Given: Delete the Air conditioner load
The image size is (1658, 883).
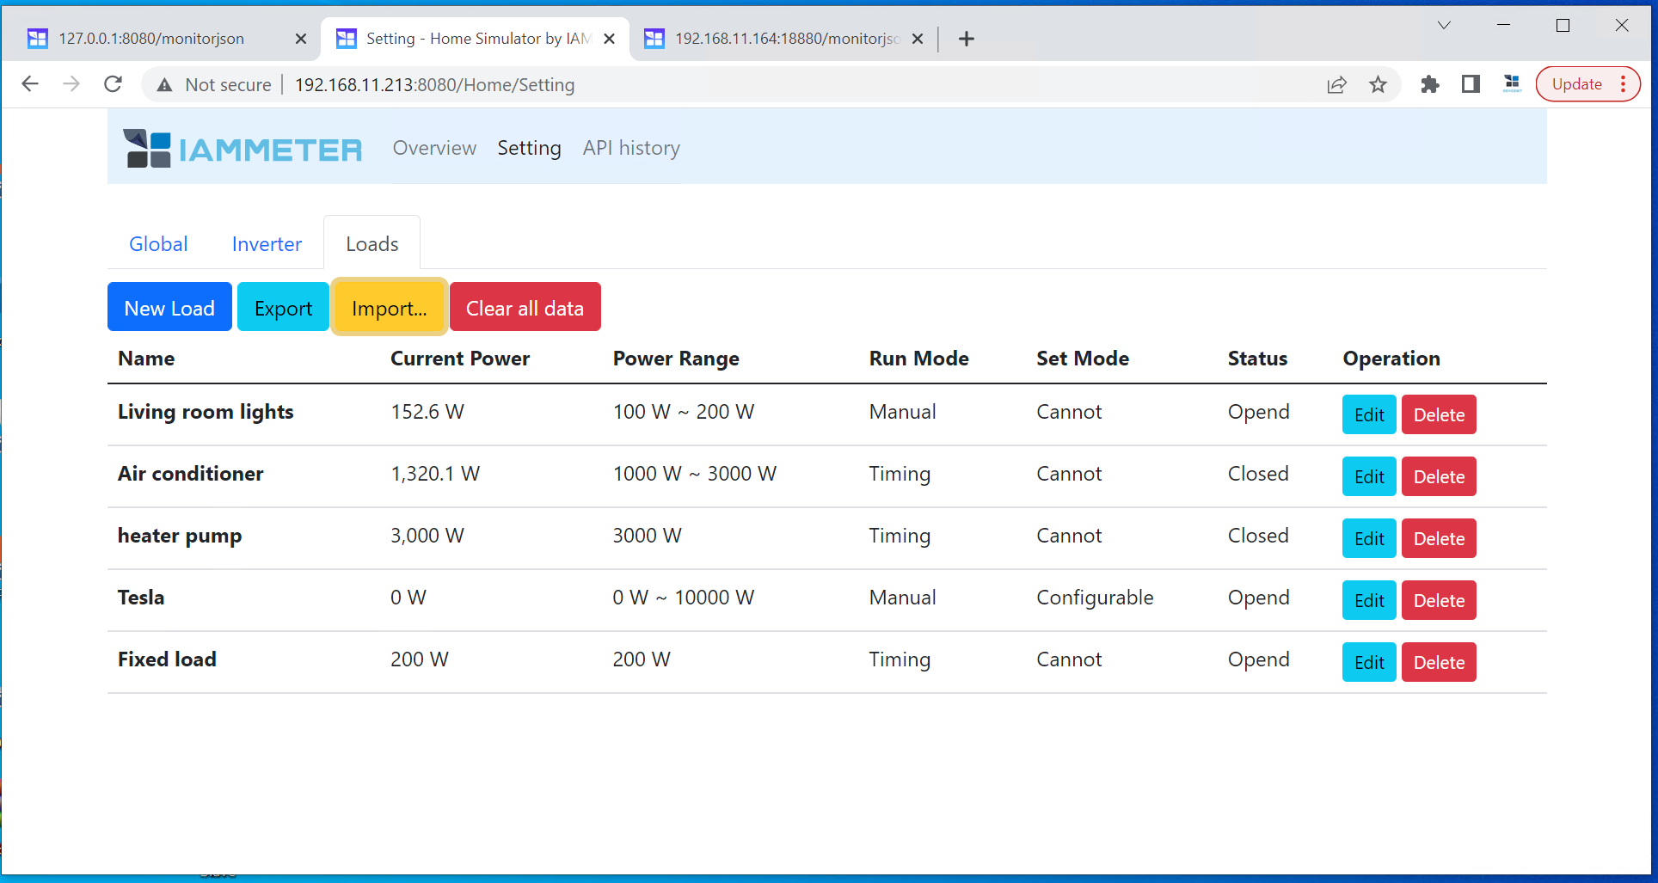Looking at the screenshot, I should [x=1438, y=477].
